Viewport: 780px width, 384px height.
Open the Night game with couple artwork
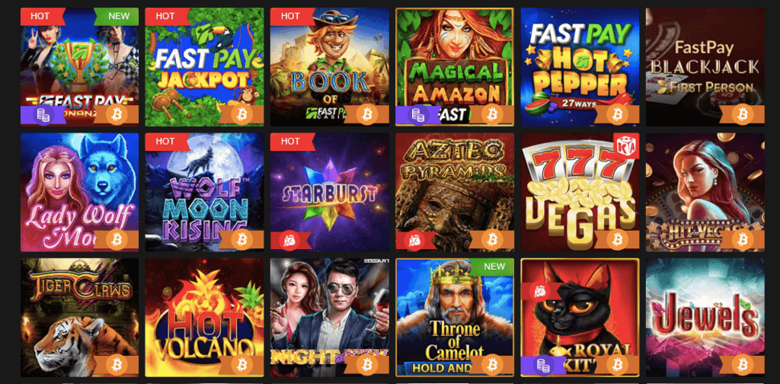[x=330, y=318]
